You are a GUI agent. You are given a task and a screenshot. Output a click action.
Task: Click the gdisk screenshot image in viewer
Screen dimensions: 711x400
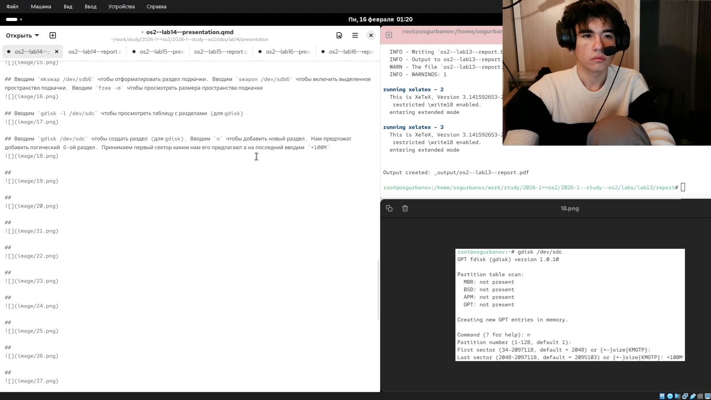click(570, 305)
